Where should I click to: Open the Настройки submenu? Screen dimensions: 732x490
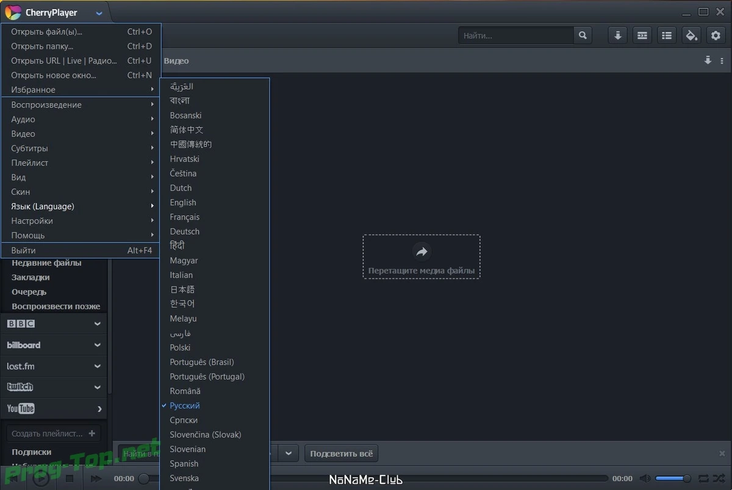click(x=81, y=221)
